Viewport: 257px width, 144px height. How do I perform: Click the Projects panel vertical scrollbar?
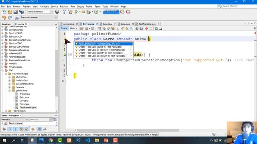click(x=57, y=73)
